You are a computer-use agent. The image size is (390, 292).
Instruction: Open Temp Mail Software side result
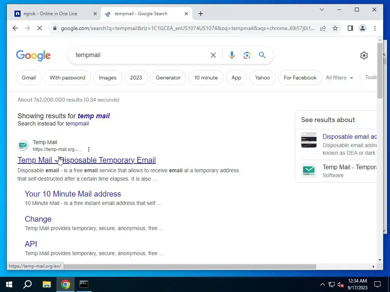click(x=350, y=167)
